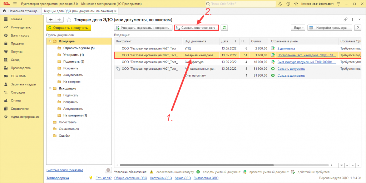Click Отправить и получить button

tap(69, 28)
